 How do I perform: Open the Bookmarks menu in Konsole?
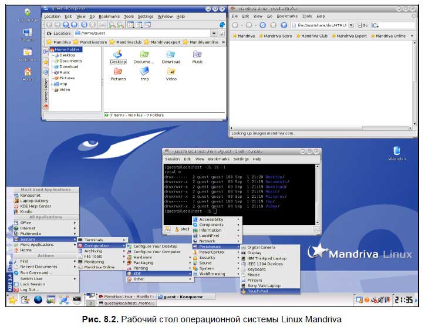[x=218, y=159]
